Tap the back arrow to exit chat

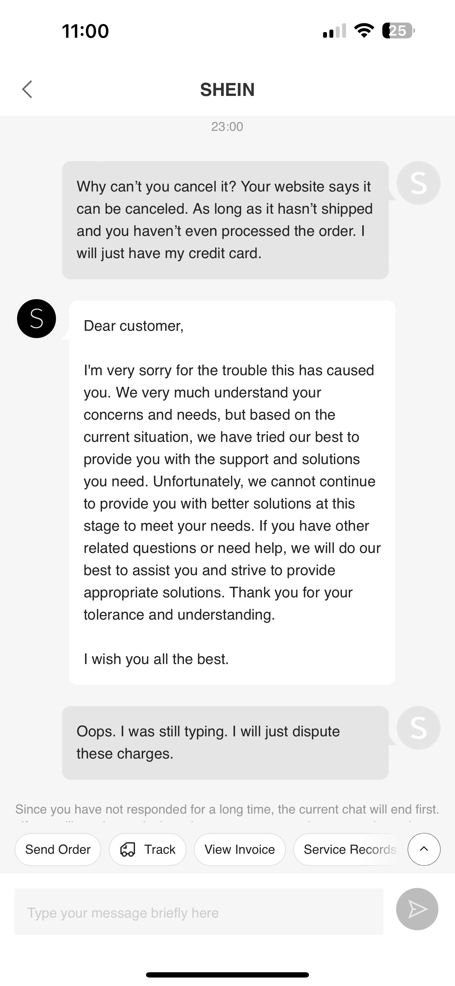[27, 90]
